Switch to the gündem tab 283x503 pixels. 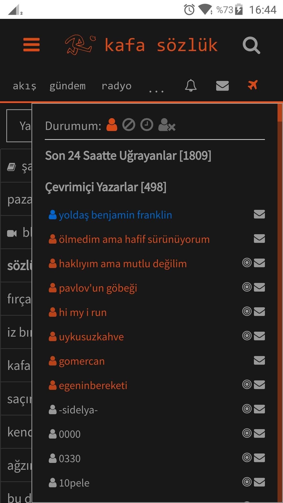[x=68, y=86]
